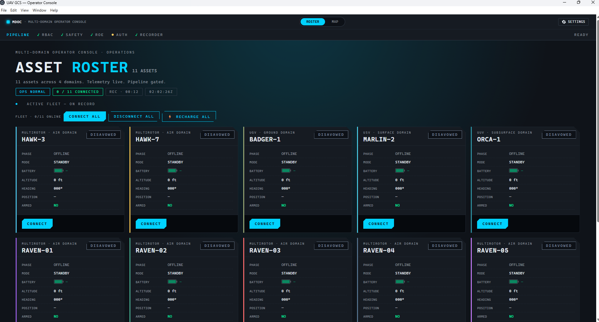The height and width of the screenshot is (322, 599).
Task: Click the HAWK-7 battery icon
Action: pos(172,171)
